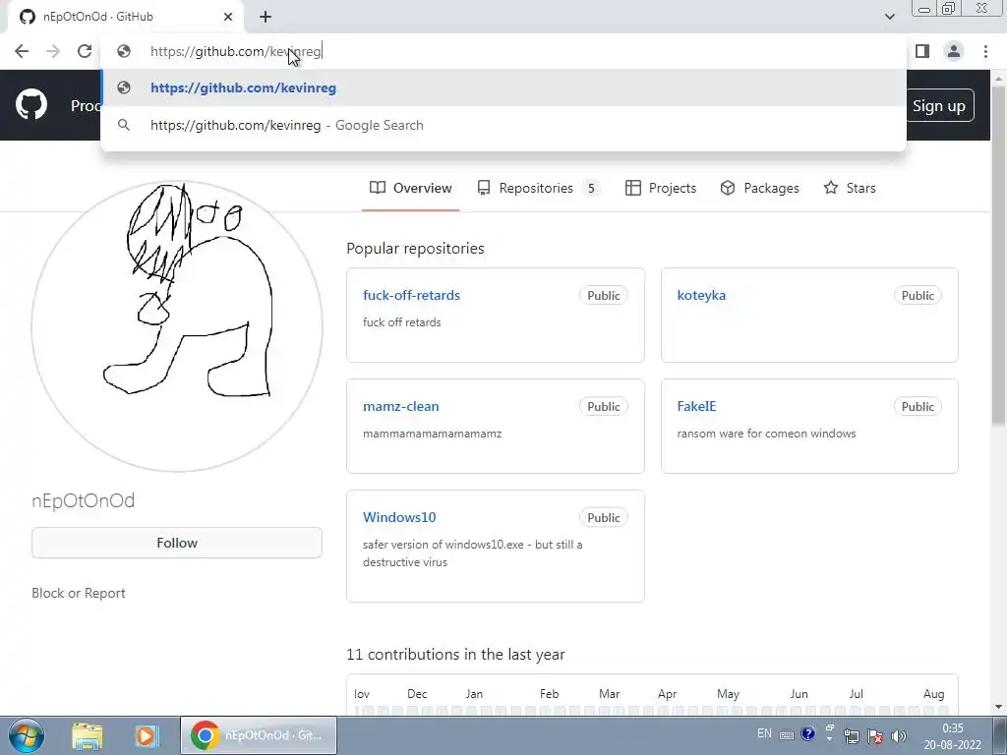Go back using browser back arrow
The height and width of the screenshot is (755, 1007).
click(22, 51)
